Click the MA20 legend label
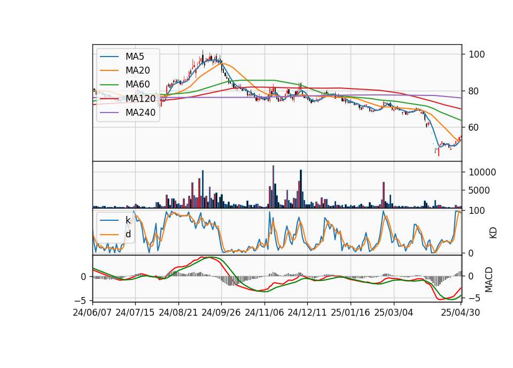The width and height of the screenshot is (513, 368). [x=137, y=70]
